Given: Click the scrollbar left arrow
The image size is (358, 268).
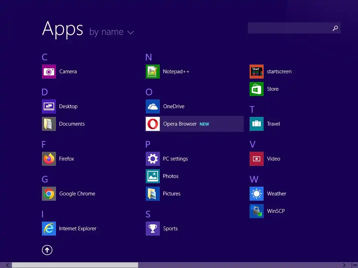Looking at the screenshot, I should click(x=7, y=265).
